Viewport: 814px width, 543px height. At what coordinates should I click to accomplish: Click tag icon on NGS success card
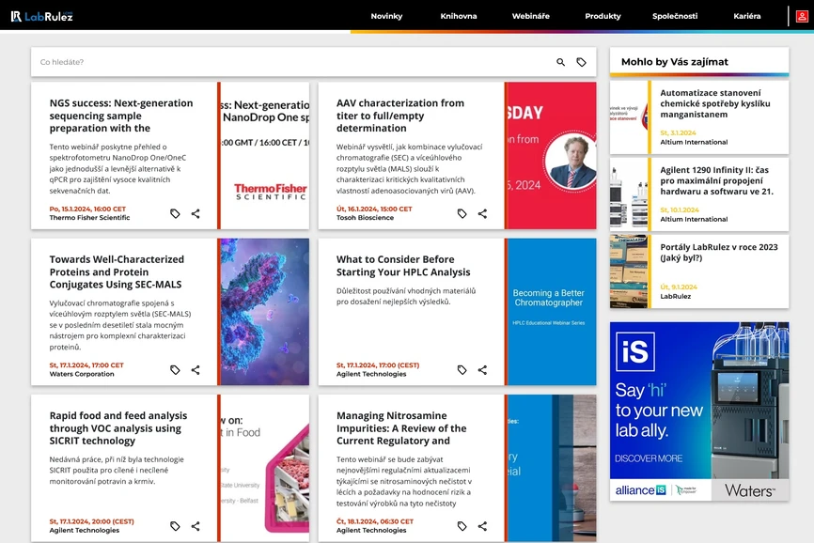tap(175, 213)
